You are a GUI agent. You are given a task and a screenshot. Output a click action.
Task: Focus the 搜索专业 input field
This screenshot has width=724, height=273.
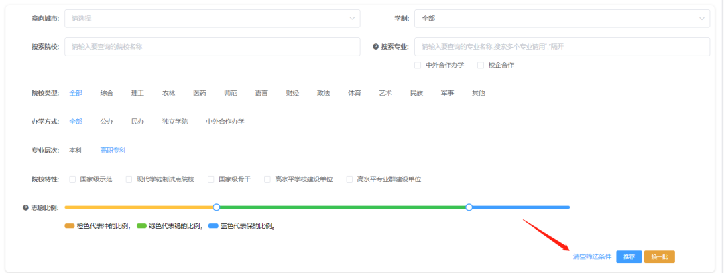pos(562,47)
